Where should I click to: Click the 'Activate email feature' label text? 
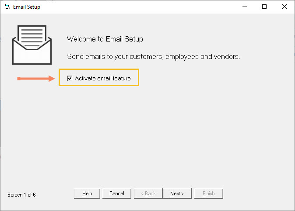(102, 78)
